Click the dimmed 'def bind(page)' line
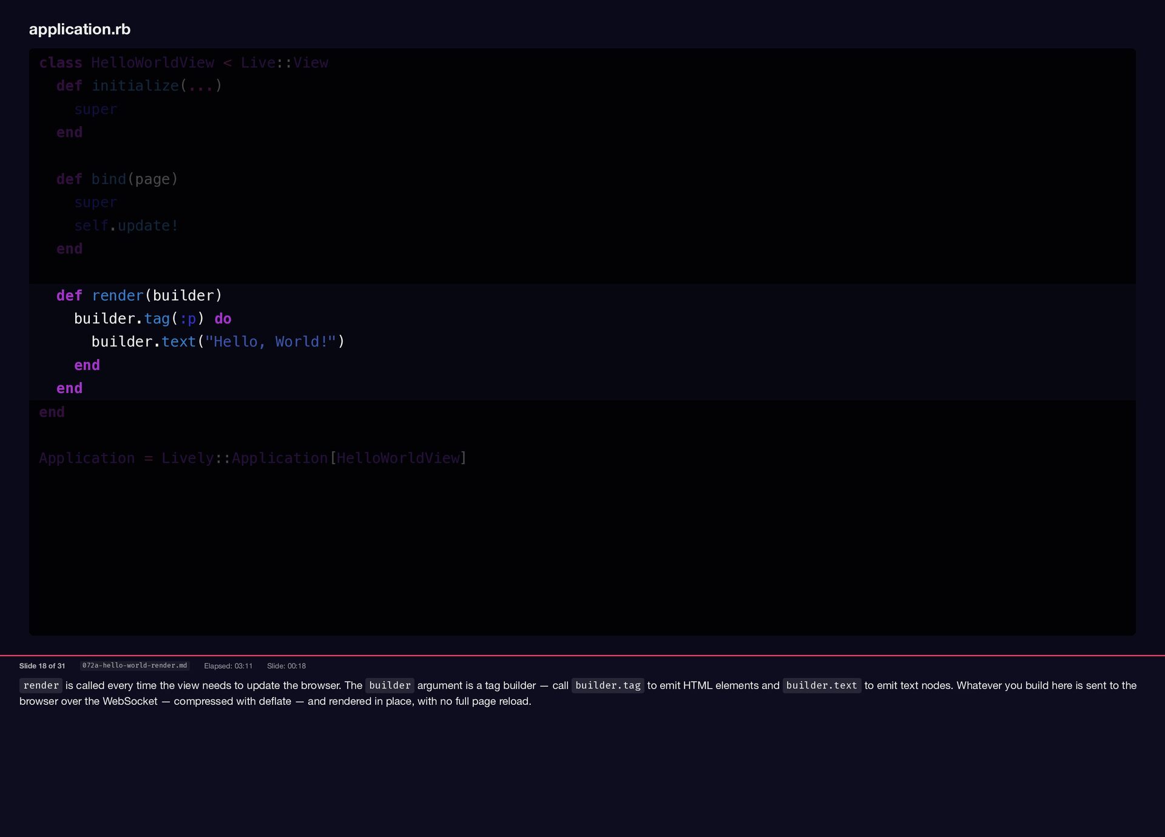This screenshot has height=837, width=1165. click(x=117, y=180)
